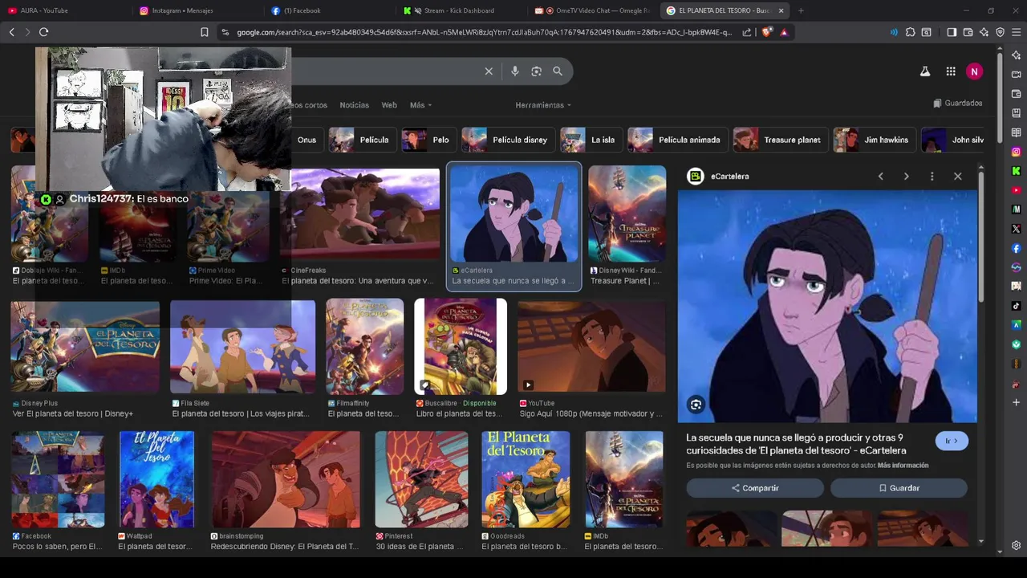The image size is (1027, 578).
Task: Switch to the Facebook browser tab
Action: (330, 10)
